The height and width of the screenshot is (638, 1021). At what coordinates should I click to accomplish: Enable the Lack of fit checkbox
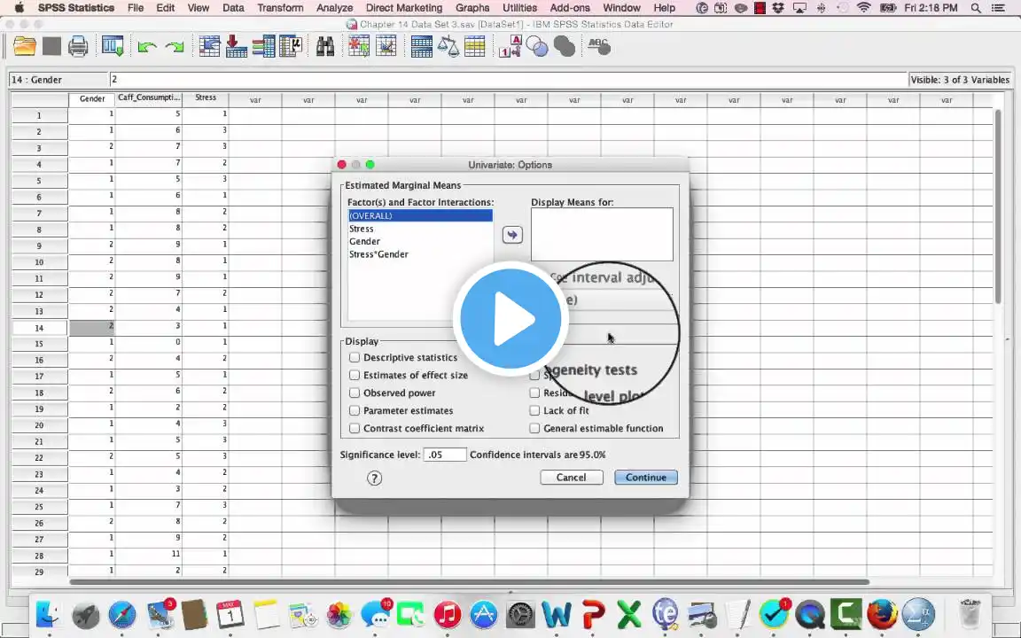click(x=534, y=411)
